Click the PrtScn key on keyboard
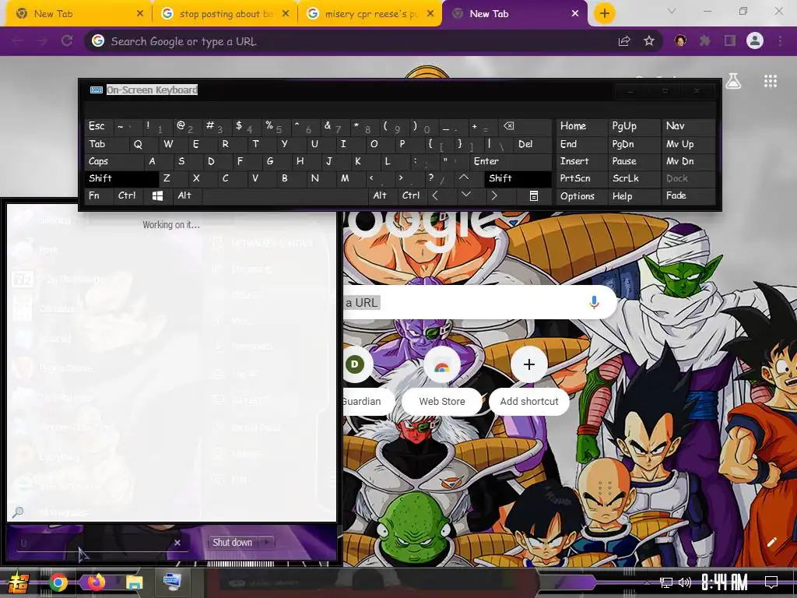This screenshot has width=797, height=598. coord(581,178)
